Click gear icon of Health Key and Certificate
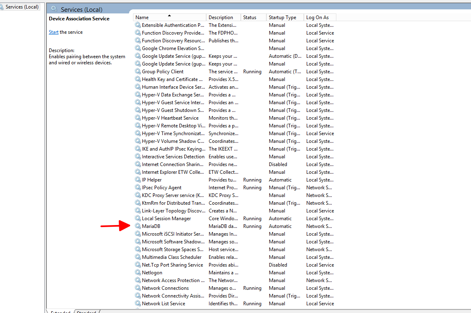 tap(137, 79)
